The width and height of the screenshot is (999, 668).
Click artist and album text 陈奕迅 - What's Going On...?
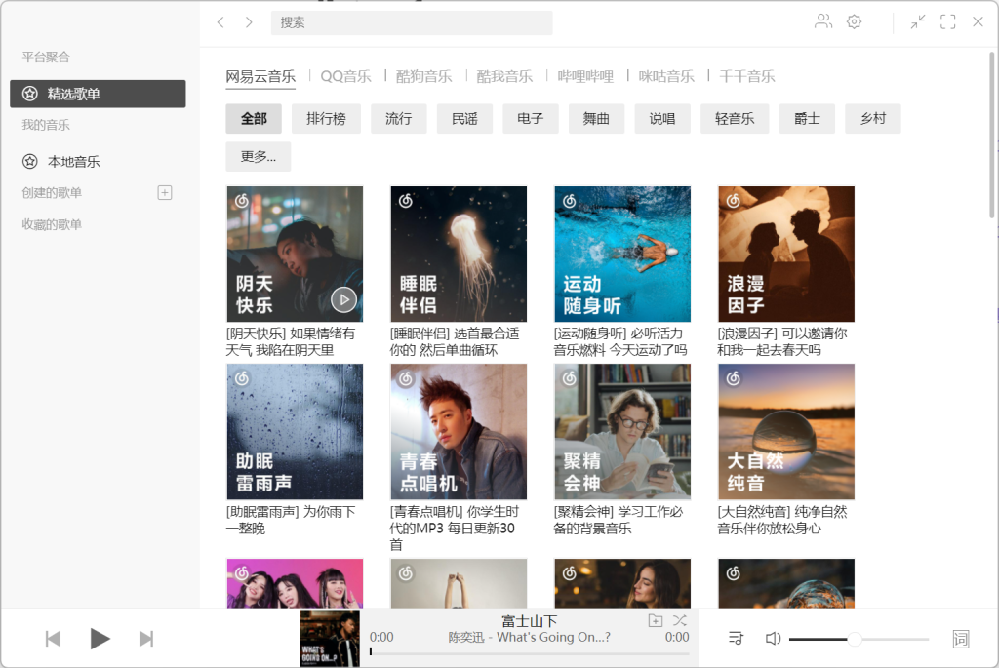click(x=530, y=638)
